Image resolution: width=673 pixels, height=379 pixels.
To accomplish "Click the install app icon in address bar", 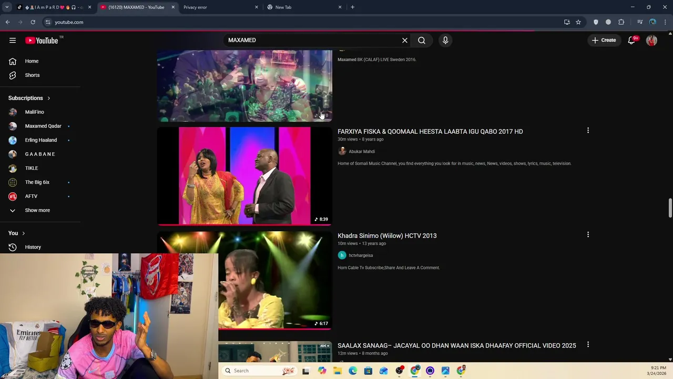I will (x=567, y=22).
